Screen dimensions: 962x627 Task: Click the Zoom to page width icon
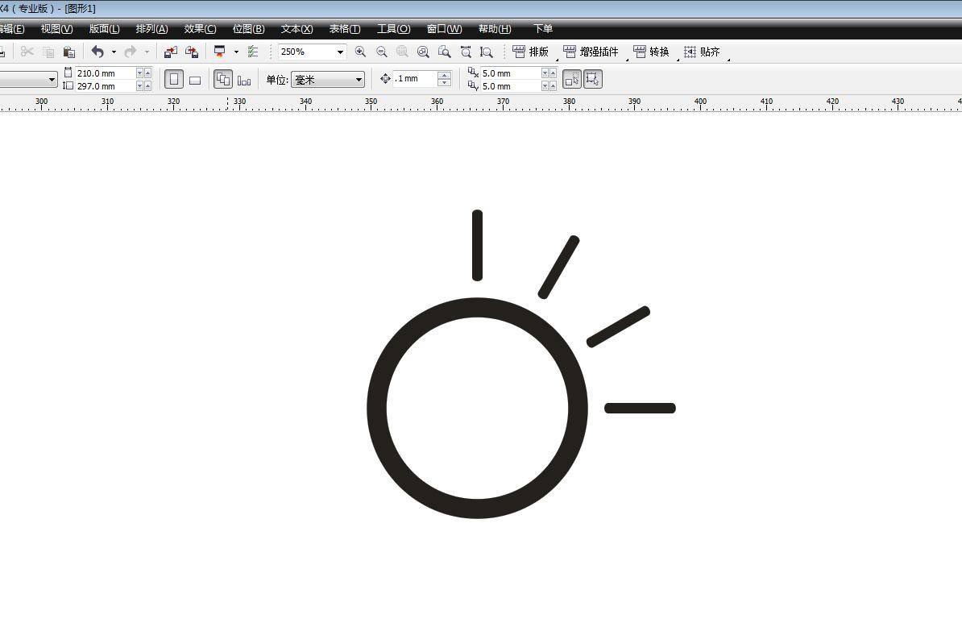466,52
